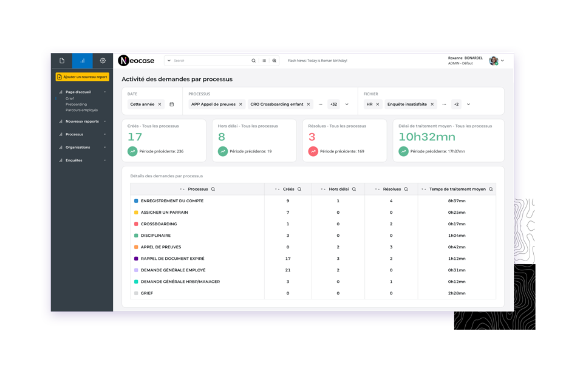
Task: Expand Page d'accueil menu
Action: [82, 92]
